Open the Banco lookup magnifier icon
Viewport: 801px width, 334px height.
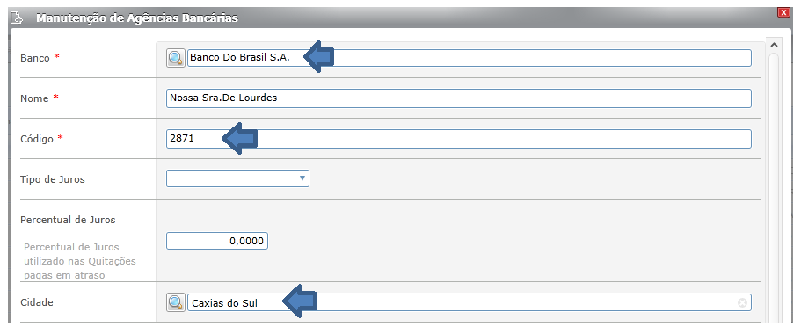pyautogui.click(x=176, y=58)
